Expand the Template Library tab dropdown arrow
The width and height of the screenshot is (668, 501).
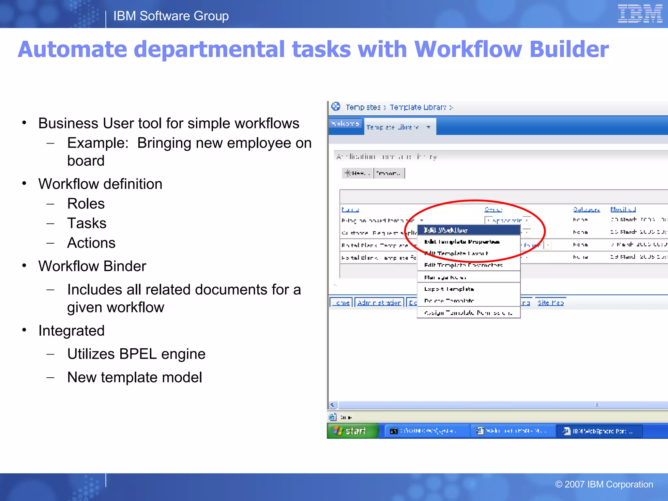click(x=428, y=127)
